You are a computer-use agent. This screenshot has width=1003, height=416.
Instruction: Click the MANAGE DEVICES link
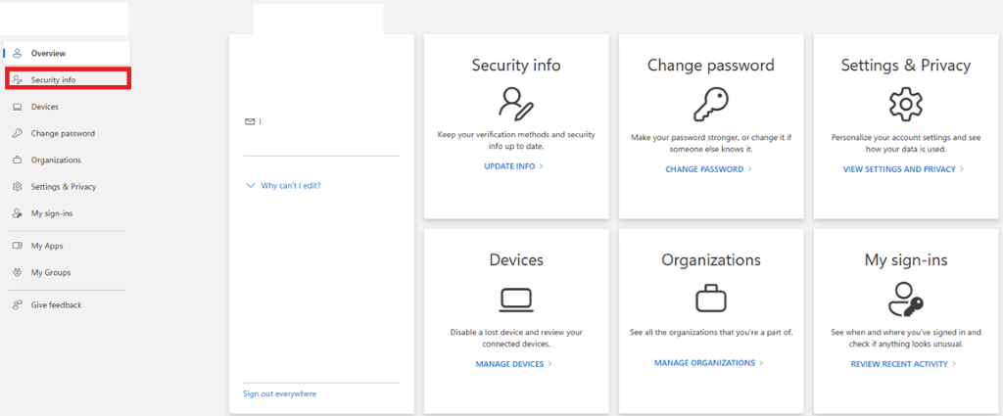[513, 364]
